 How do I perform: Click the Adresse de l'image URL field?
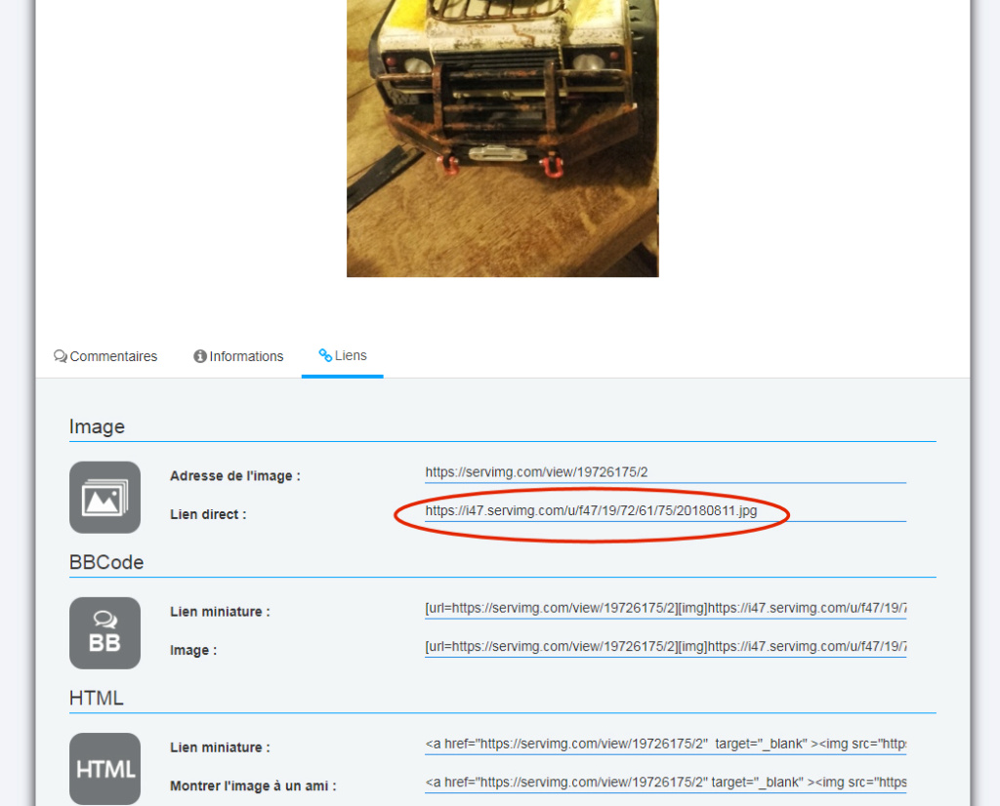[664, 472]
